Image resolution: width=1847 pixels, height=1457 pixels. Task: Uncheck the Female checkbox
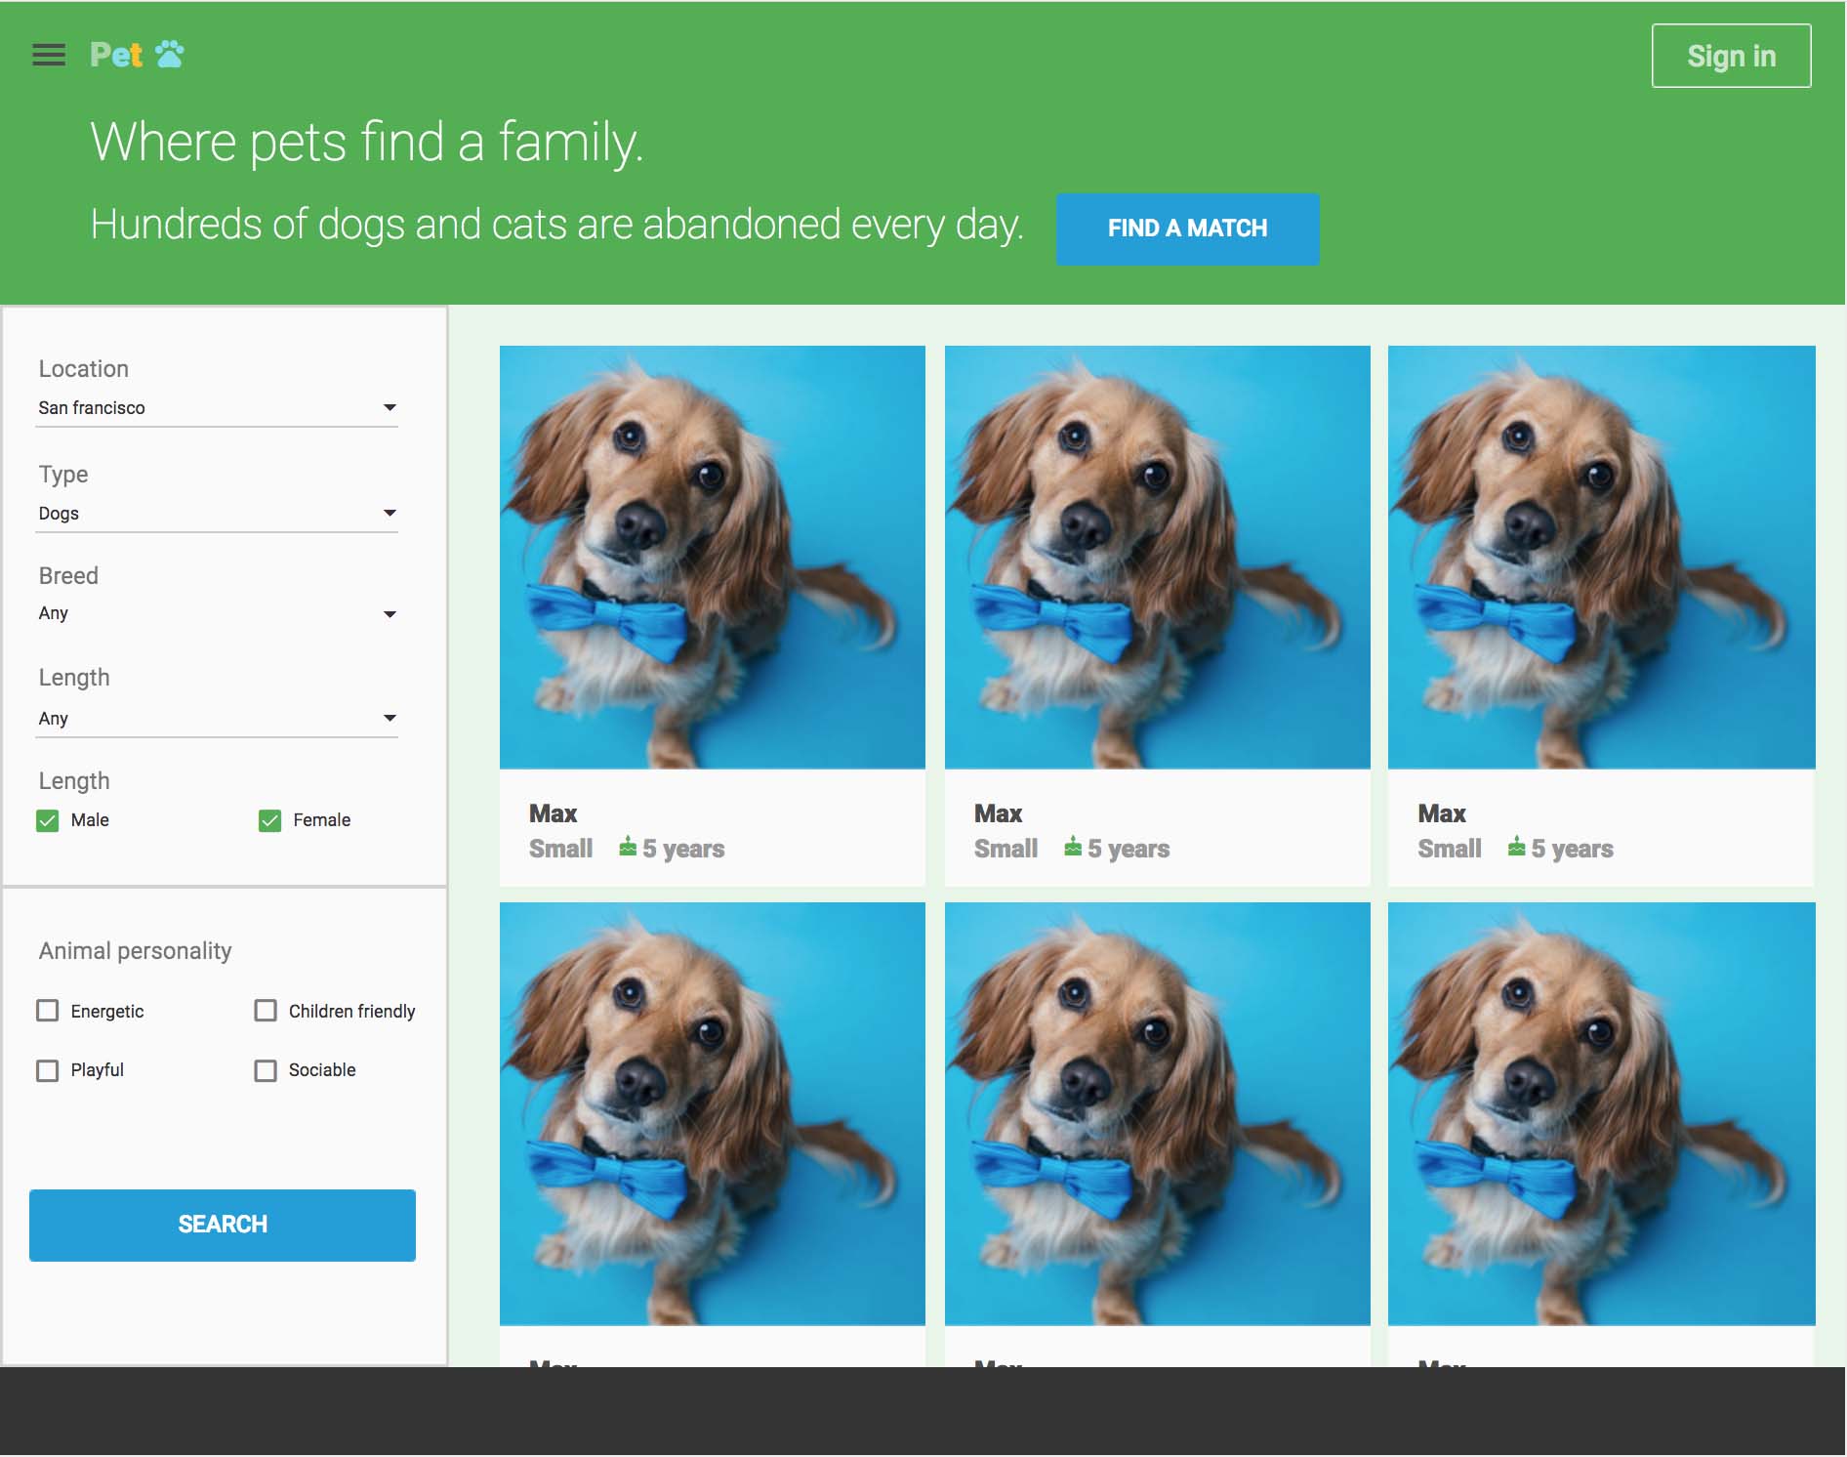coord(269,820)
